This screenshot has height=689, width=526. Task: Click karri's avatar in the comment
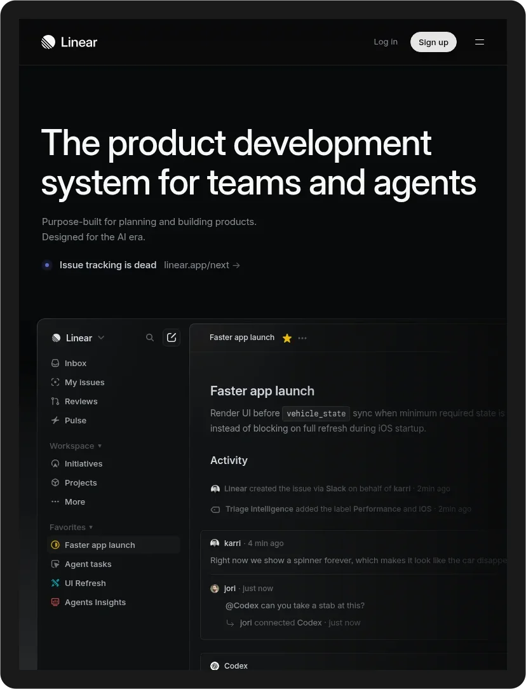tap(215, 543)
